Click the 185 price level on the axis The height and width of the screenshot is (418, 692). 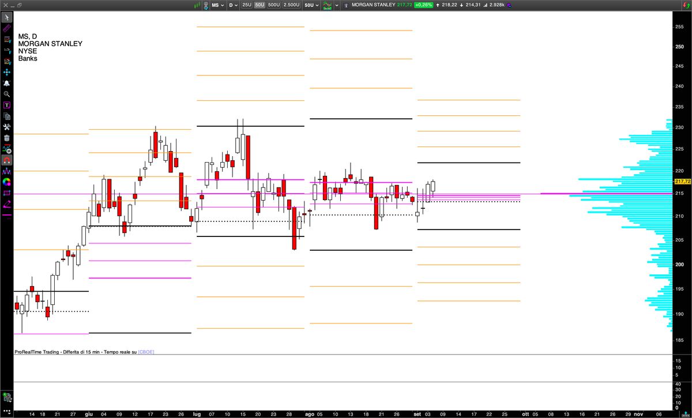pyautogui.click(x=679, y=340)
